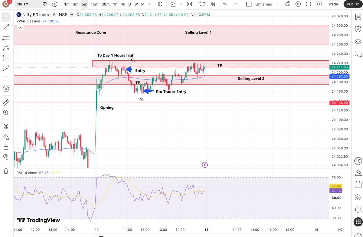363x237 pixels.
Task: Collapse the indicator legend chevron
Action: 20,28
